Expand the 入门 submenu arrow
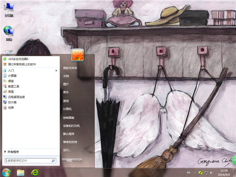 click(57, 70)
